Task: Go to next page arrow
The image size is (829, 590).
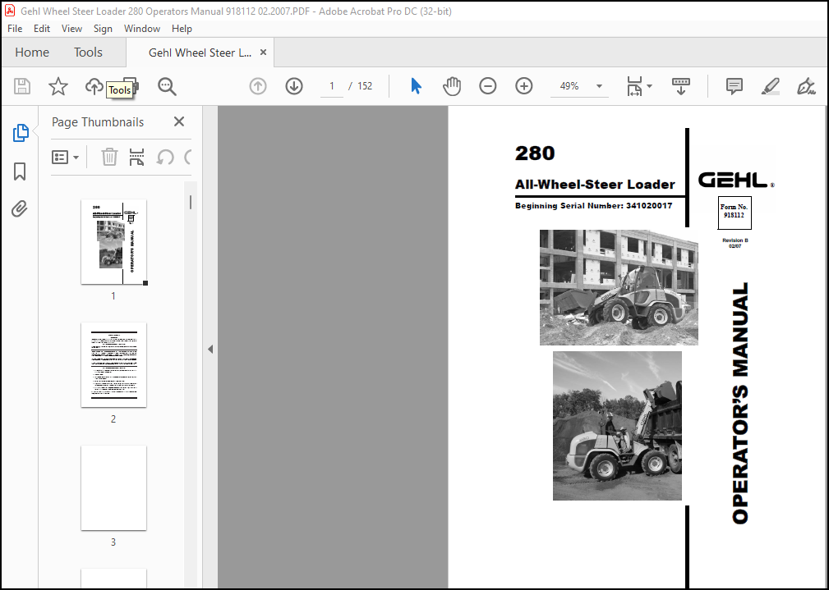Action: [x=294, y=86]
